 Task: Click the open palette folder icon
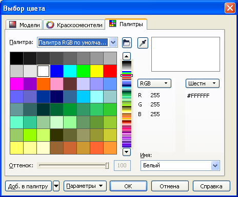[x=127, y=42]
